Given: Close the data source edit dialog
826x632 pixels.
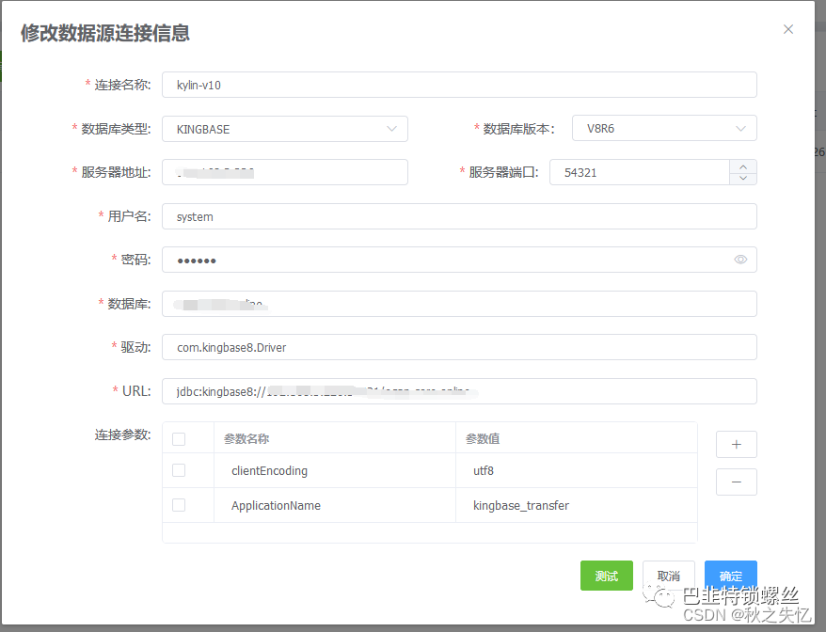Looking at the screenshot, I should [788, 29].
